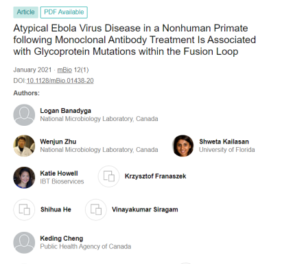Open the mBio journal link
The width and height of the screenshot is (282, 264).
(64, 70)
